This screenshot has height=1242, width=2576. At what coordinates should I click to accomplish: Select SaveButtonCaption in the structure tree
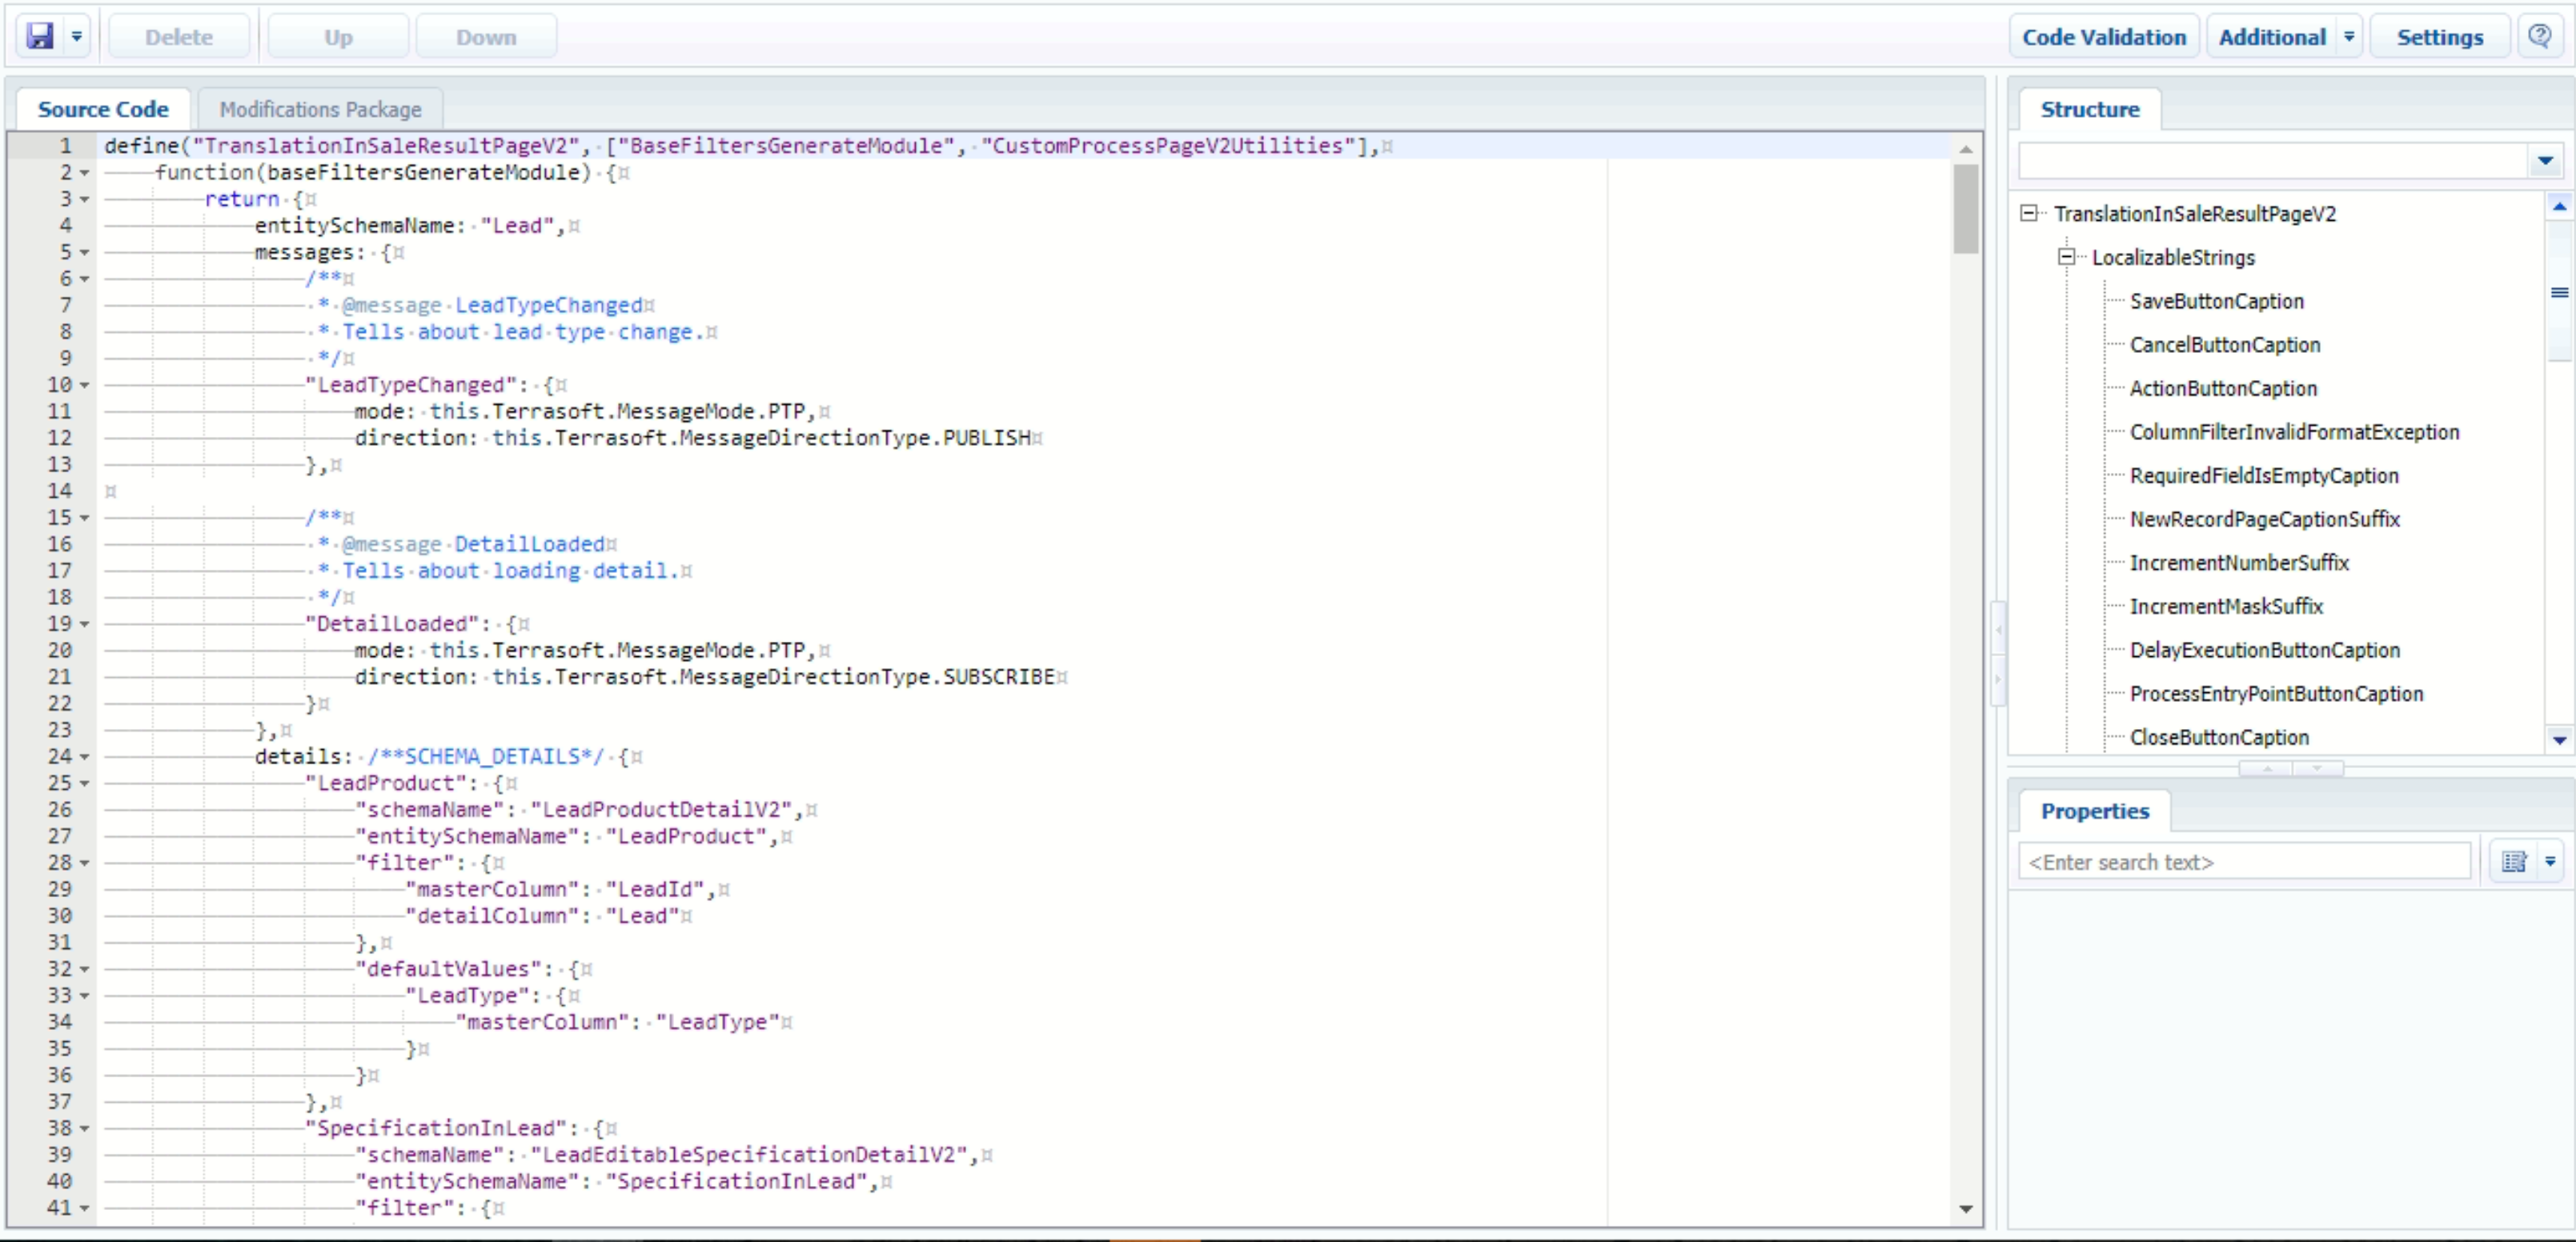pos(2216,301)
